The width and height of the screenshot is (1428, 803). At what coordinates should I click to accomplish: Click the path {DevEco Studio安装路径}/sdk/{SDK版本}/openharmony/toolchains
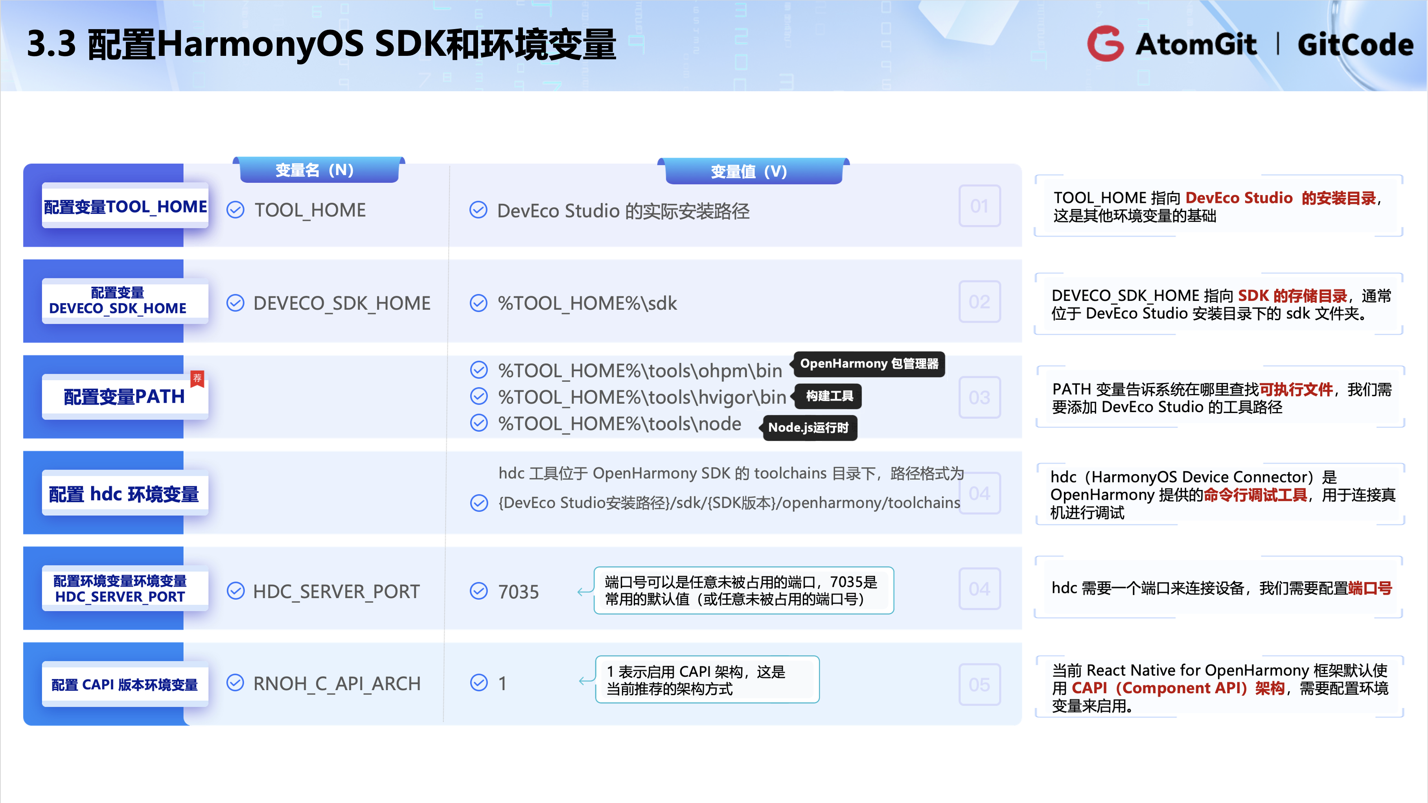[x=729, y=503]
